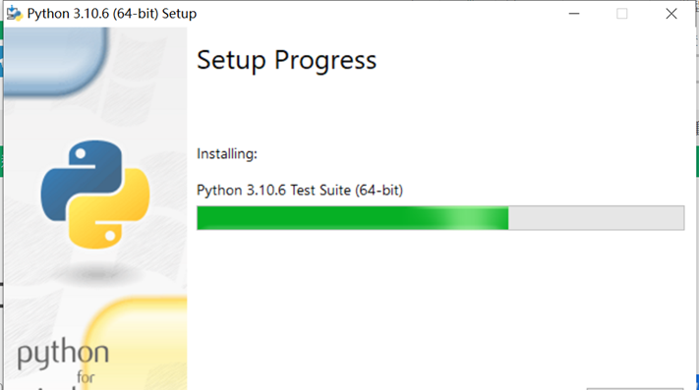This screenshot has height=390, width=699.
Task: Click the "Setup Progress" heading
Action: (287, 61)
